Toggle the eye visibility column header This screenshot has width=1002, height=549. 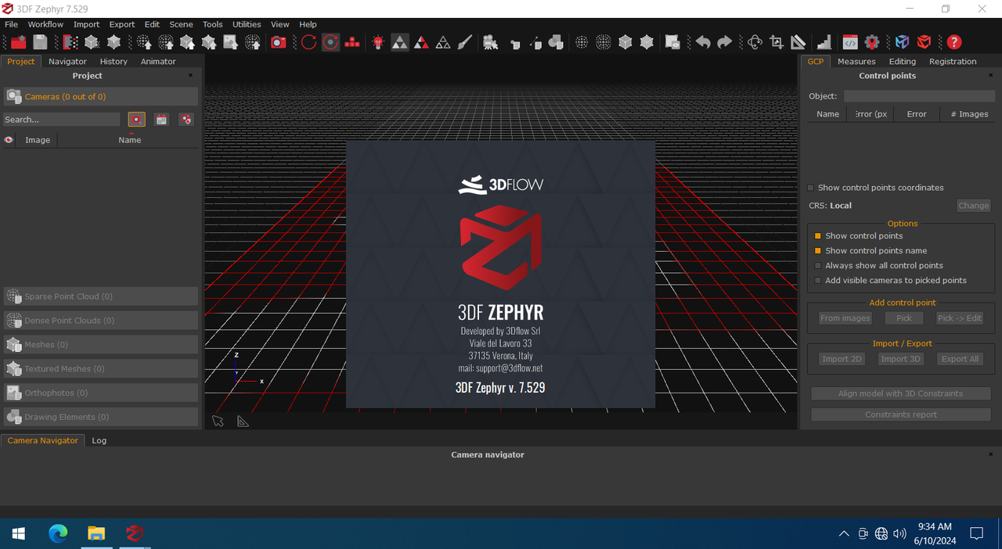(x=9, y=140)
